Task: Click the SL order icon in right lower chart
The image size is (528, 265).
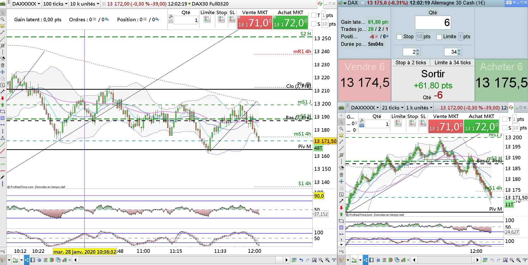Action: pos(423,123)
